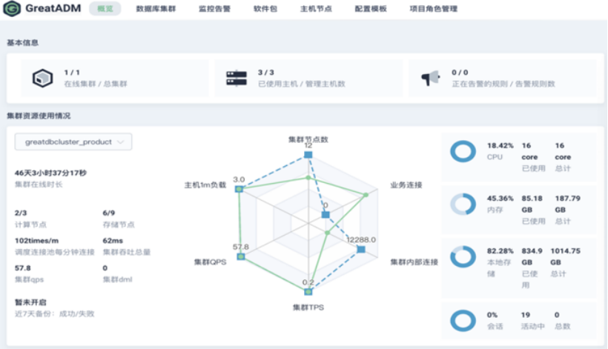Click the 本地存储 usage donut chart
This screenshot has height=349, width=608.
(463, 257)
